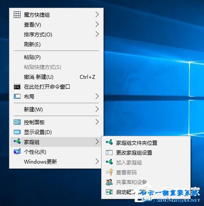
Task: Click the icon beside 家庭组文件夹位置
Action: 109,142
